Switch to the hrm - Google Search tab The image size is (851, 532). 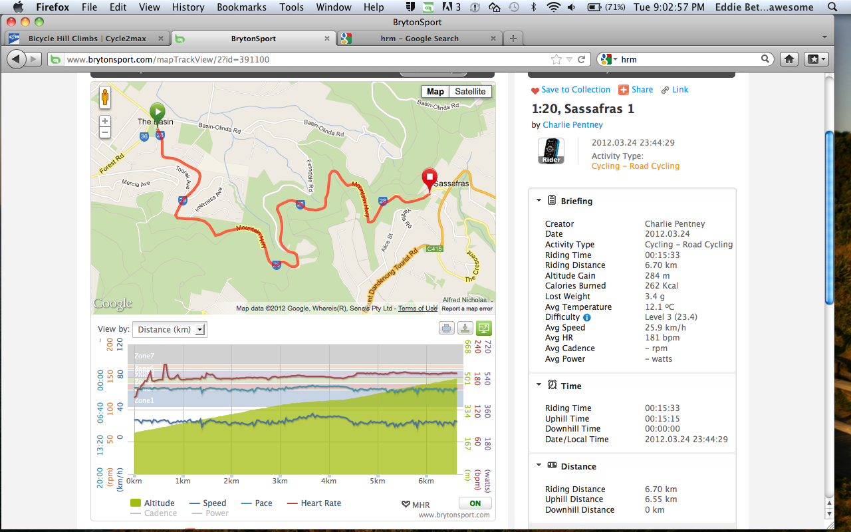420,39
